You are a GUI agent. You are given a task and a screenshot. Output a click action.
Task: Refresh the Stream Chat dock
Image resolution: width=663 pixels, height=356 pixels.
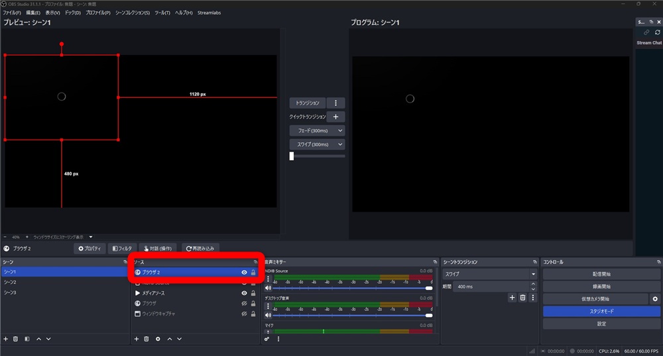tap(658, 32)
